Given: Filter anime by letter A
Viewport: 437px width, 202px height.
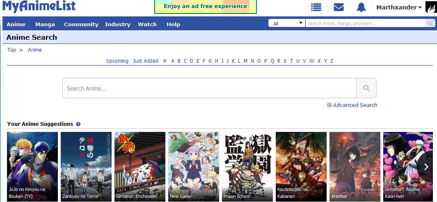Looking at the screenshot, I should point(173,61).
